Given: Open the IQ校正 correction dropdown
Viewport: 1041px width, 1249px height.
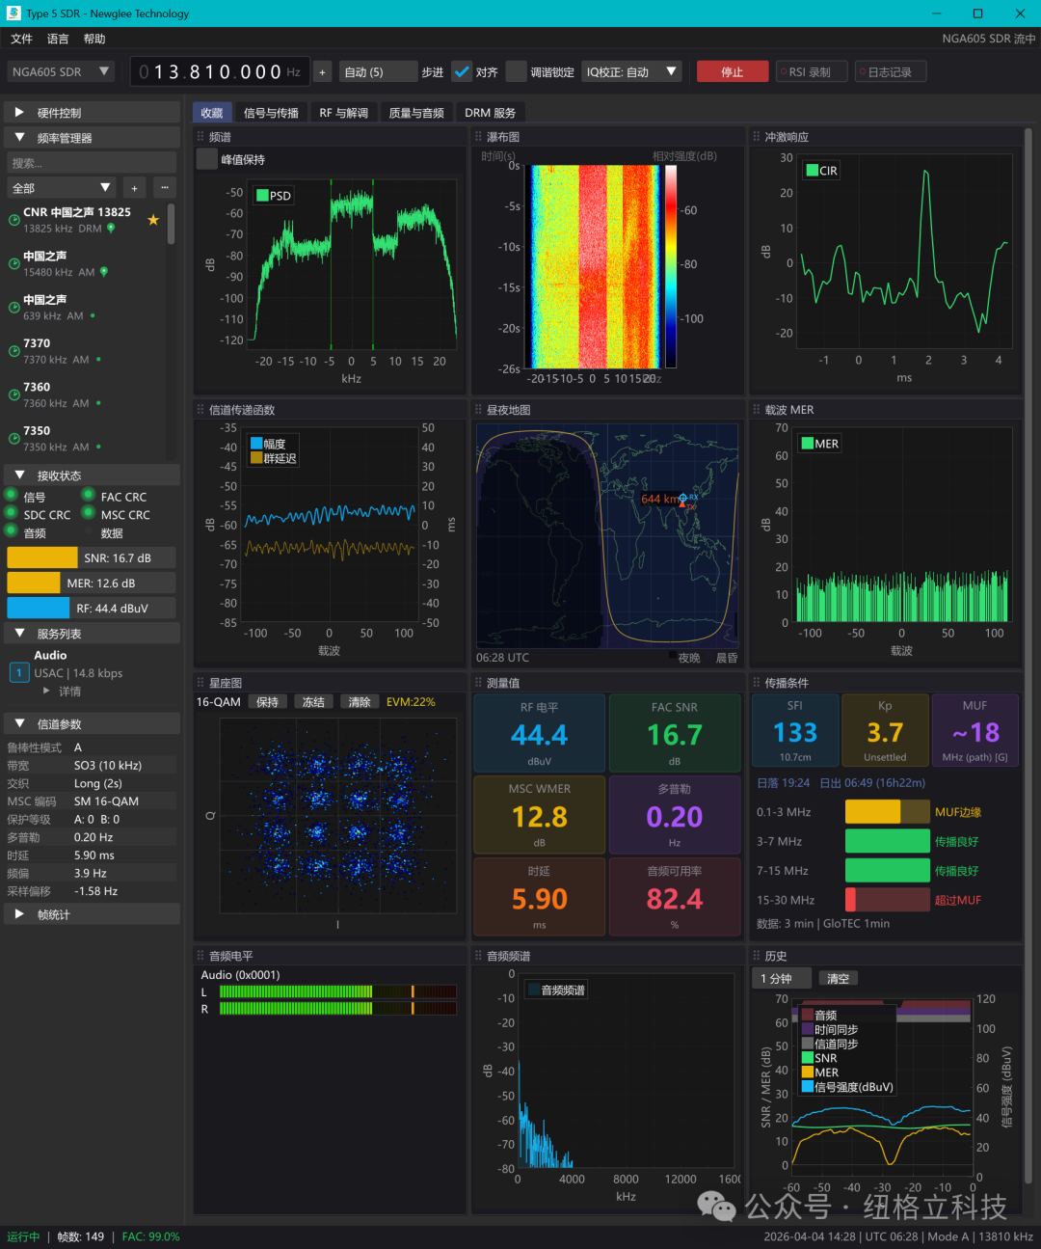Looking at the screenshot, I should 631,72.
